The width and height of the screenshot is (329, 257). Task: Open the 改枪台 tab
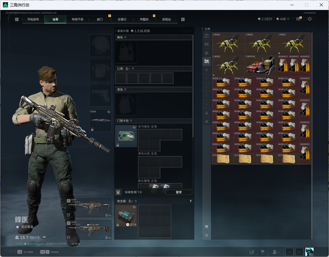click(166, 19)
